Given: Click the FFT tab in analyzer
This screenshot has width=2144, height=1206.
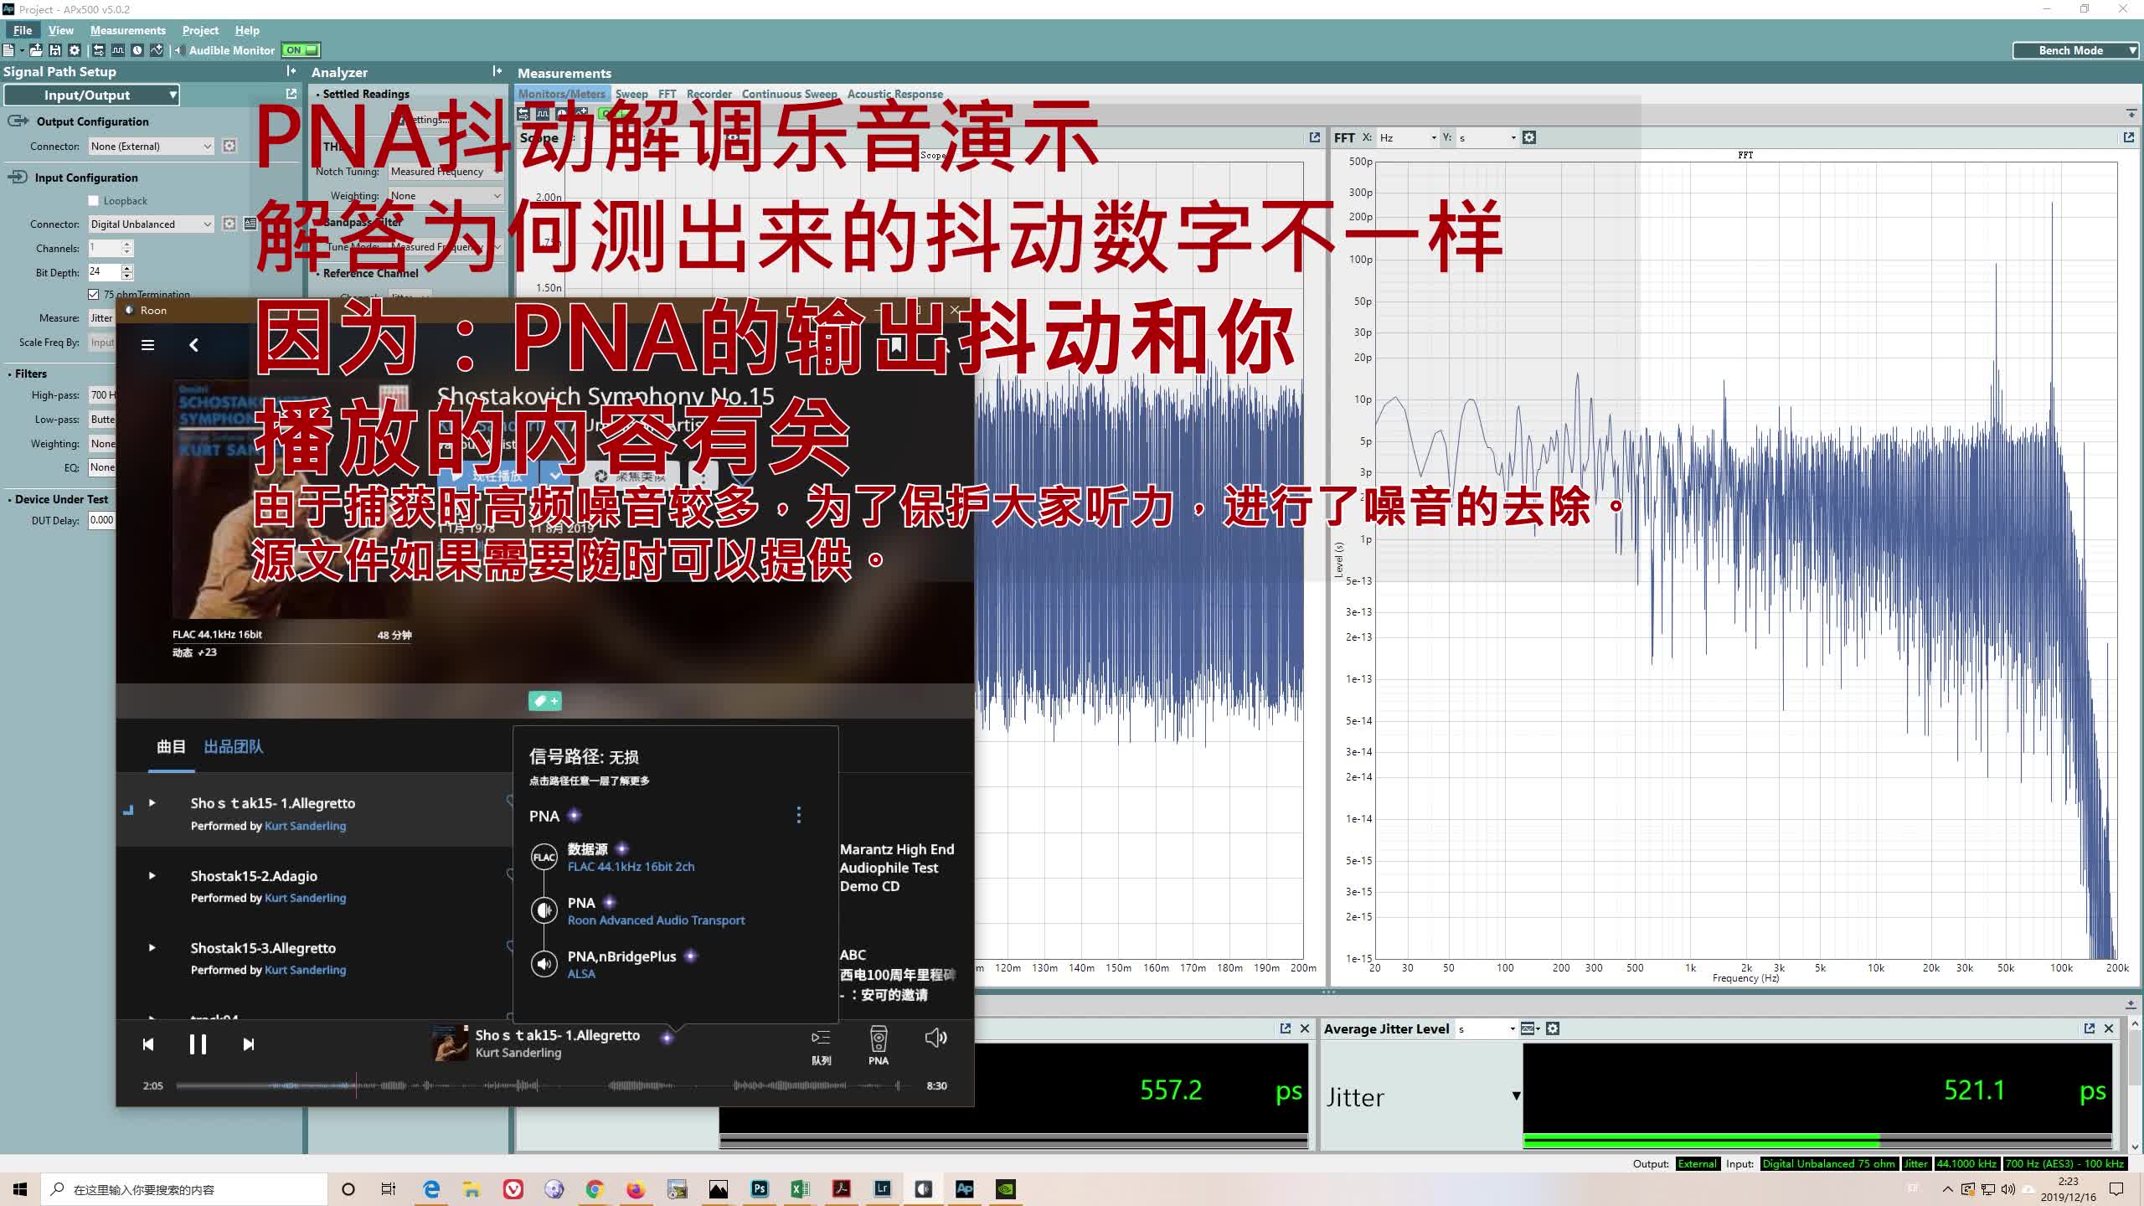Looking at the screenshot, I should click(x=667, y=93).
